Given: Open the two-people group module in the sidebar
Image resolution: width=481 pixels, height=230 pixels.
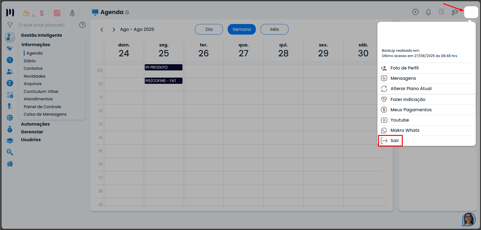Looking at the screenshot, I should pyautogui.click(x=10, y=71).
